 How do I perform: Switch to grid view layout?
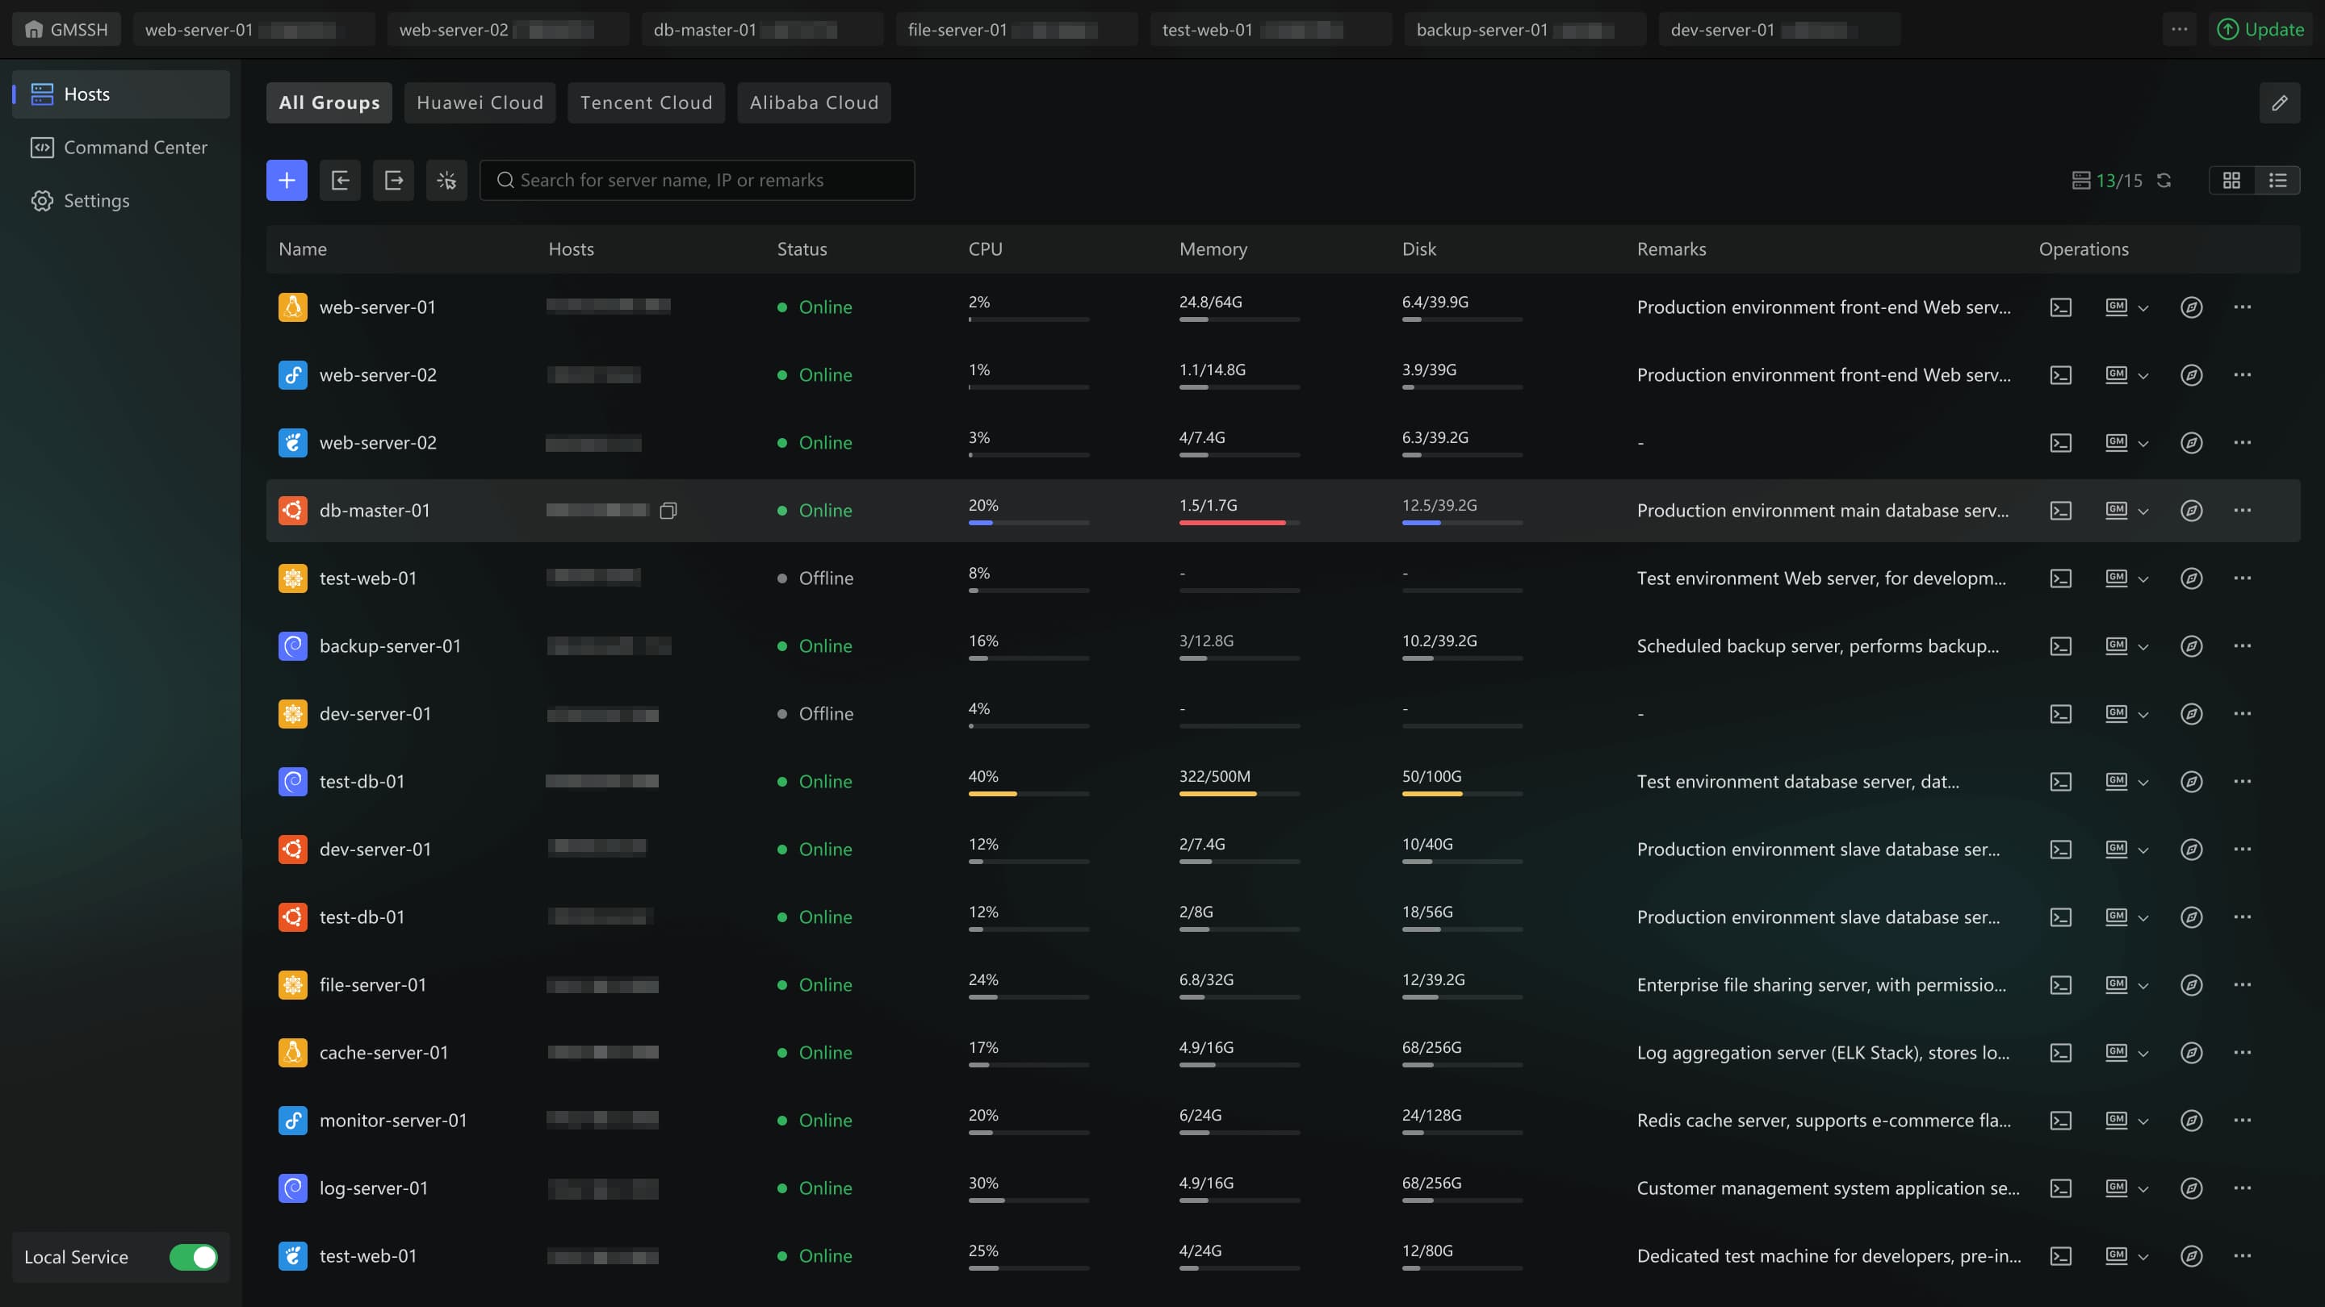[x=2231, y=181]
